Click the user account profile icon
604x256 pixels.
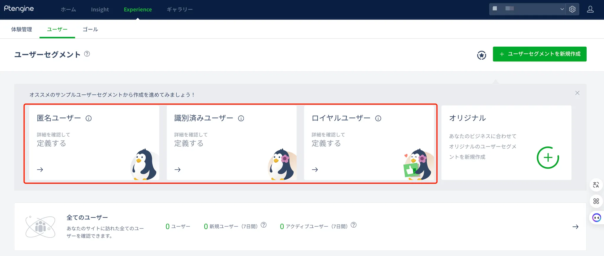(590, 9)
